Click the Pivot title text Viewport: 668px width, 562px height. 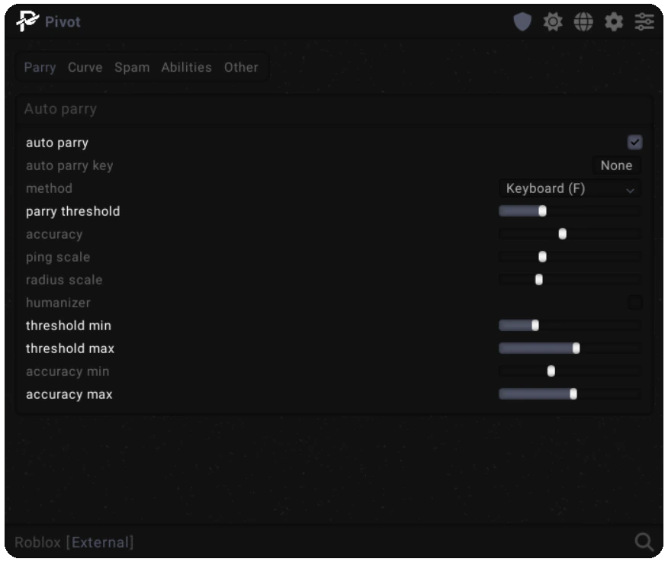tap(63, 21)
